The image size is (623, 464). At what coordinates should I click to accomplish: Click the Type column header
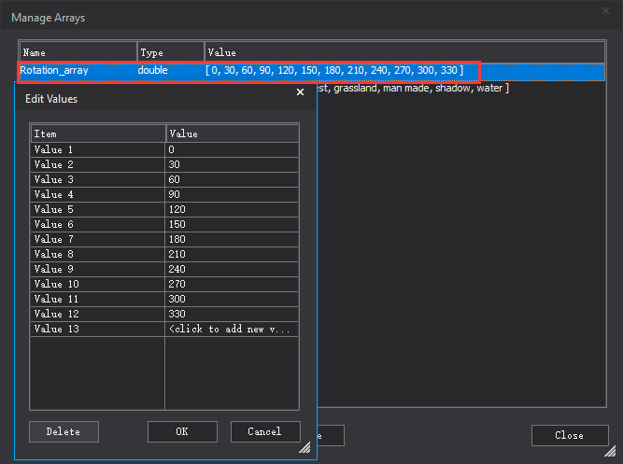click(x=170, y=52)
